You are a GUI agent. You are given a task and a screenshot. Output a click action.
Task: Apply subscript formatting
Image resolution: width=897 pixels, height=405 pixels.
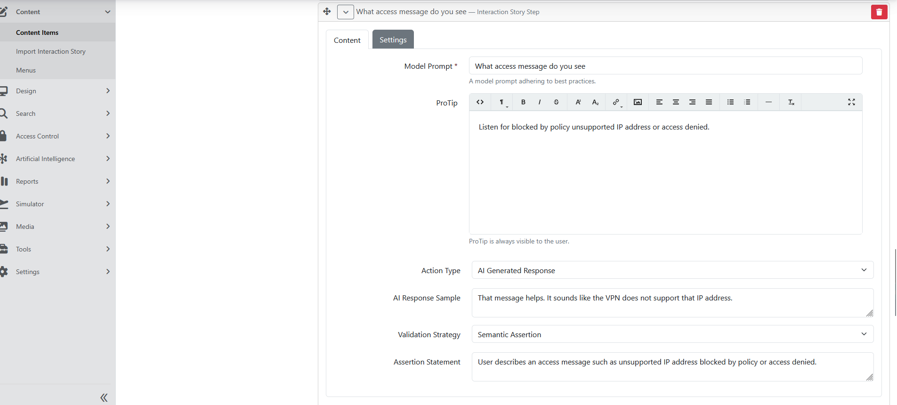pos(595,102)
